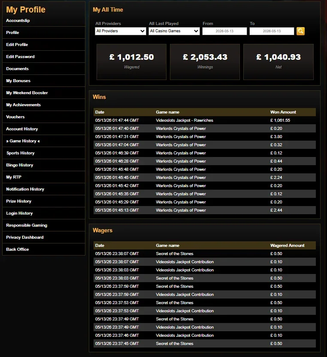This screenshot has width=327, height=357.
Task: Select the win dated 05/13/26 01:46:28 GMT
Action: click(205, 161)
